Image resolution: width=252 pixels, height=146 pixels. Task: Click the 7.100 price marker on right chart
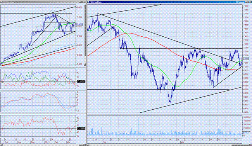tap(246, 59)
